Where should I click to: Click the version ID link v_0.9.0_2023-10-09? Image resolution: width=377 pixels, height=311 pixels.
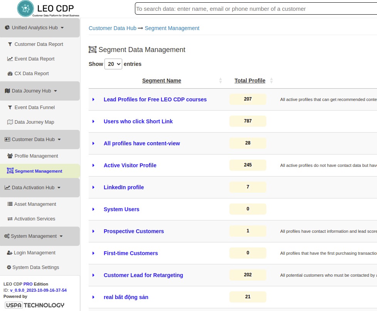coord(38,290)
